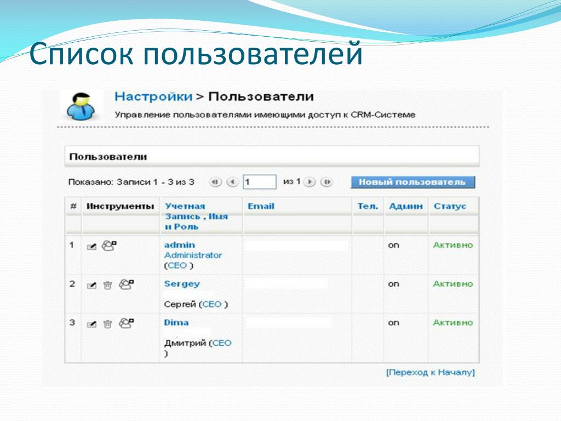Click the Новый пользователь button
The width and height of the screenshot is (561, 421).
(413, 182)
